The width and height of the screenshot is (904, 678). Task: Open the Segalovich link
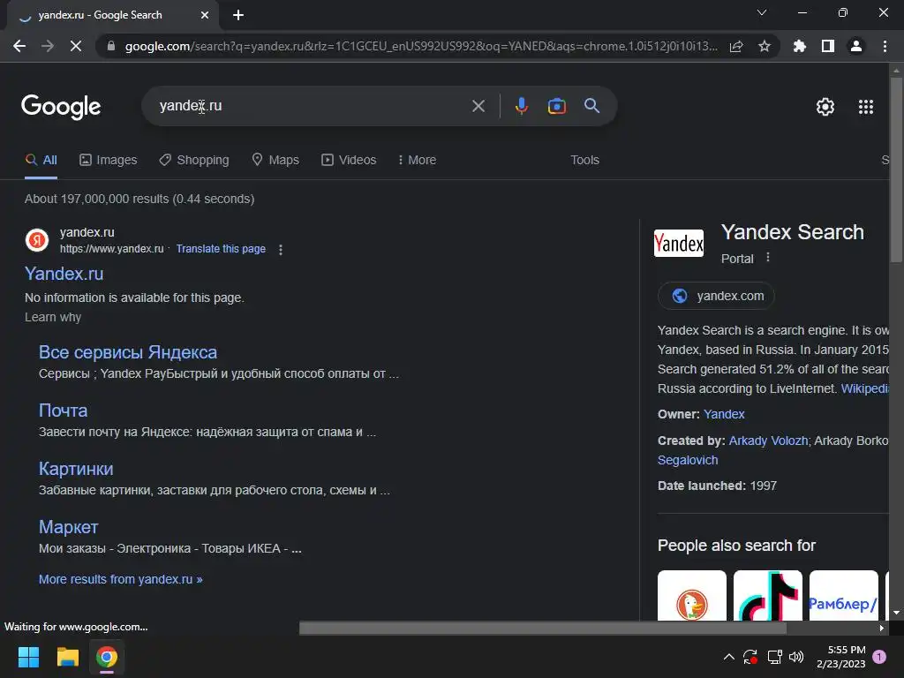[688, 460]
